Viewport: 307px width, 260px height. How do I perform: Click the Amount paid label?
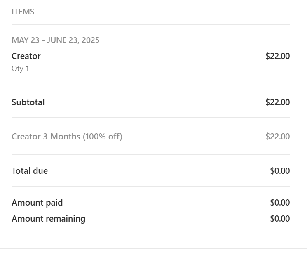coord(37,203)
